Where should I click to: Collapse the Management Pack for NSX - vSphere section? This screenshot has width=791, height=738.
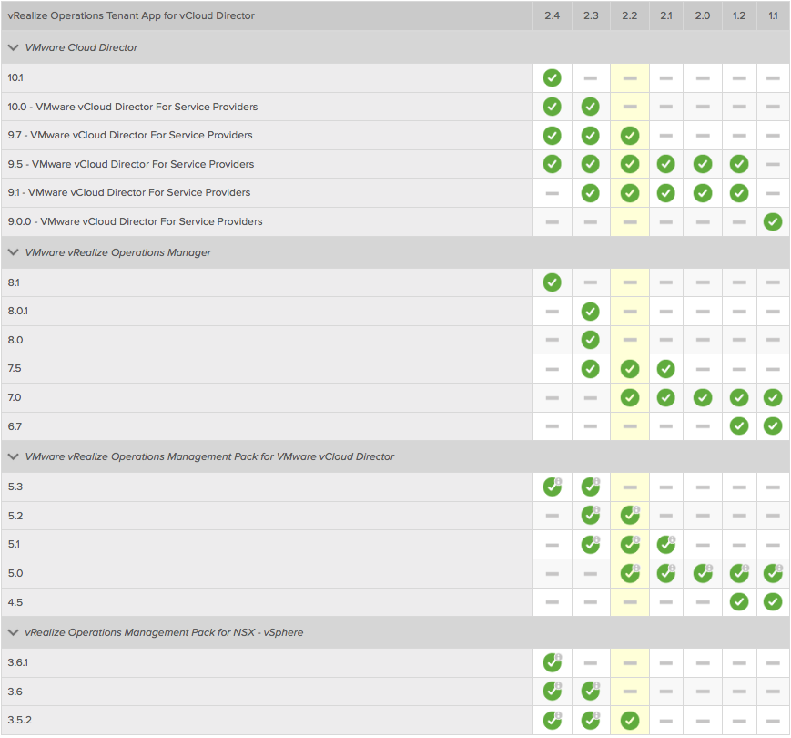[x=14, y=632]
